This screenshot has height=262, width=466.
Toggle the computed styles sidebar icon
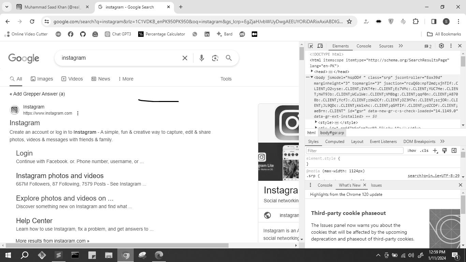point(454,150)
